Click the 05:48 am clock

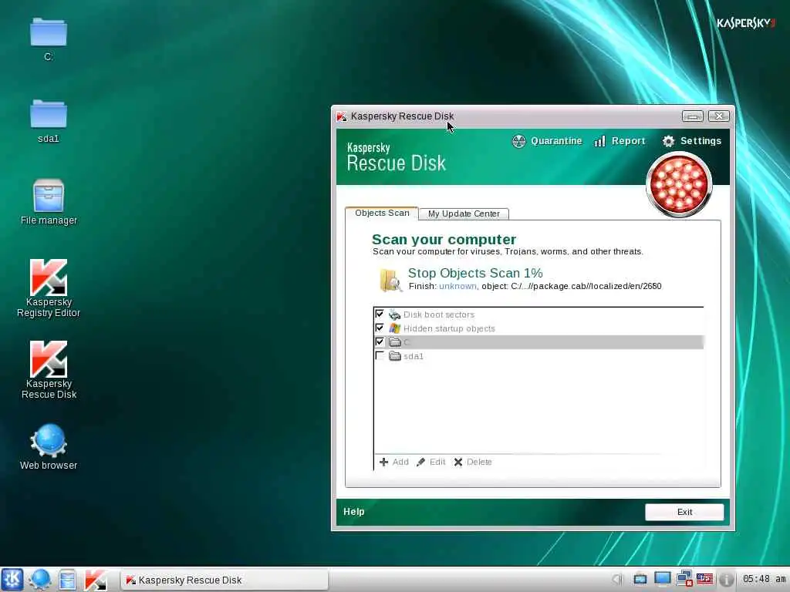coord(765,579)
